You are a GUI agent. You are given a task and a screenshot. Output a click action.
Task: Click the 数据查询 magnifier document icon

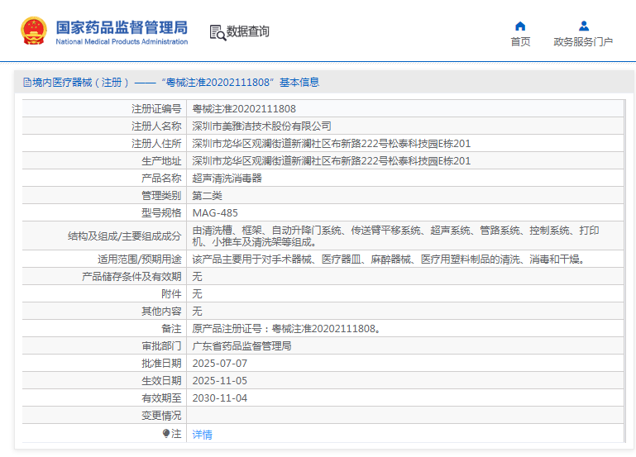coord(218,32)
